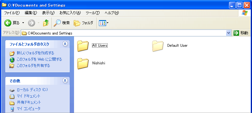Maximize the Documents and Settings window
The image size is (252, 113).
(x=239, y=5)
